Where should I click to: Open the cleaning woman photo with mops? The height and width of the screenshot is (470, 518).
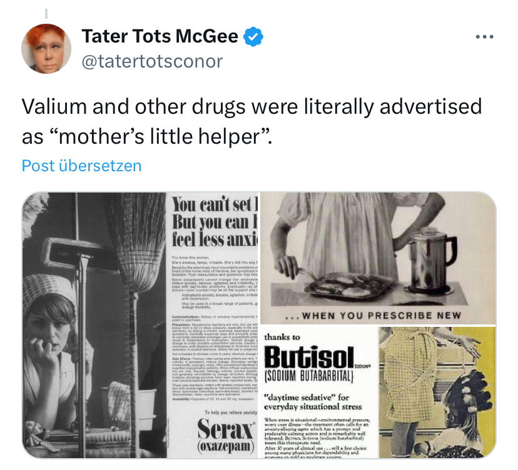[94, 325]
